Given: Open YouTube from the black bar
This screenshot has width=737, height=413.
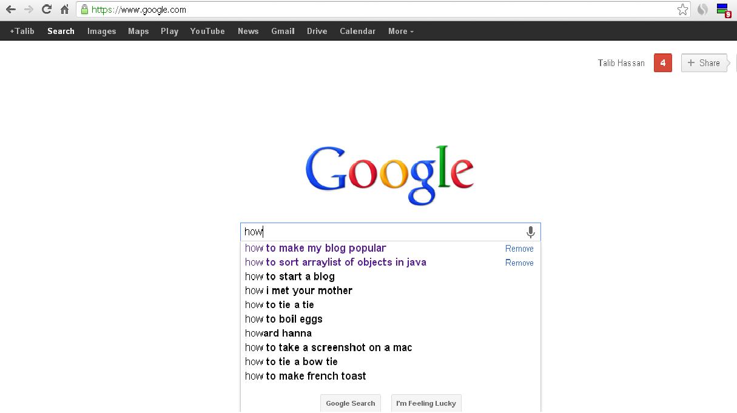Looking at the screenshot, I should (207, 31).
